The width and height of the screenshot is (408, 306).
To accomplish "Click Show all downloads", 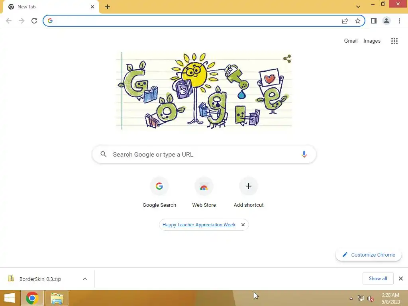I will tap(378, 279).
